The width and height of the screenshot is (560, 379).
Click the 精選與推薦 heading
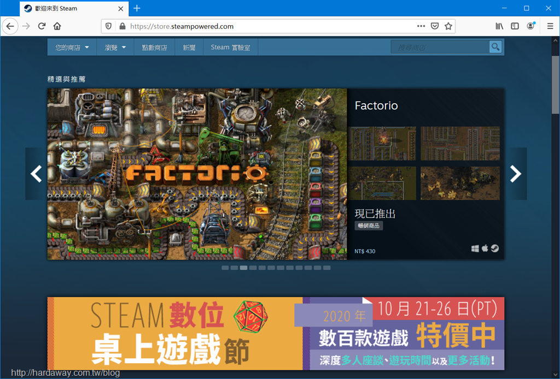point(66,79)
